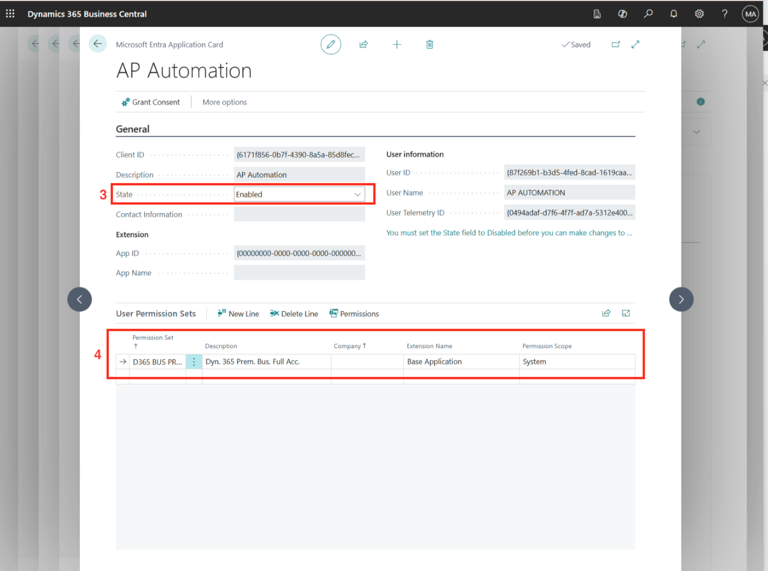Screen dimensions: 768x571
Task: Click Base Application cell
Action: click(x=461, y=362)
